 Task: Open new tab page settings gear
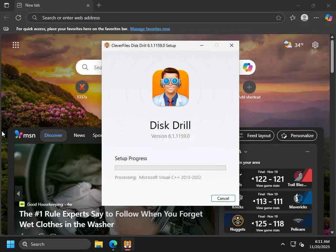pos(315,45)
